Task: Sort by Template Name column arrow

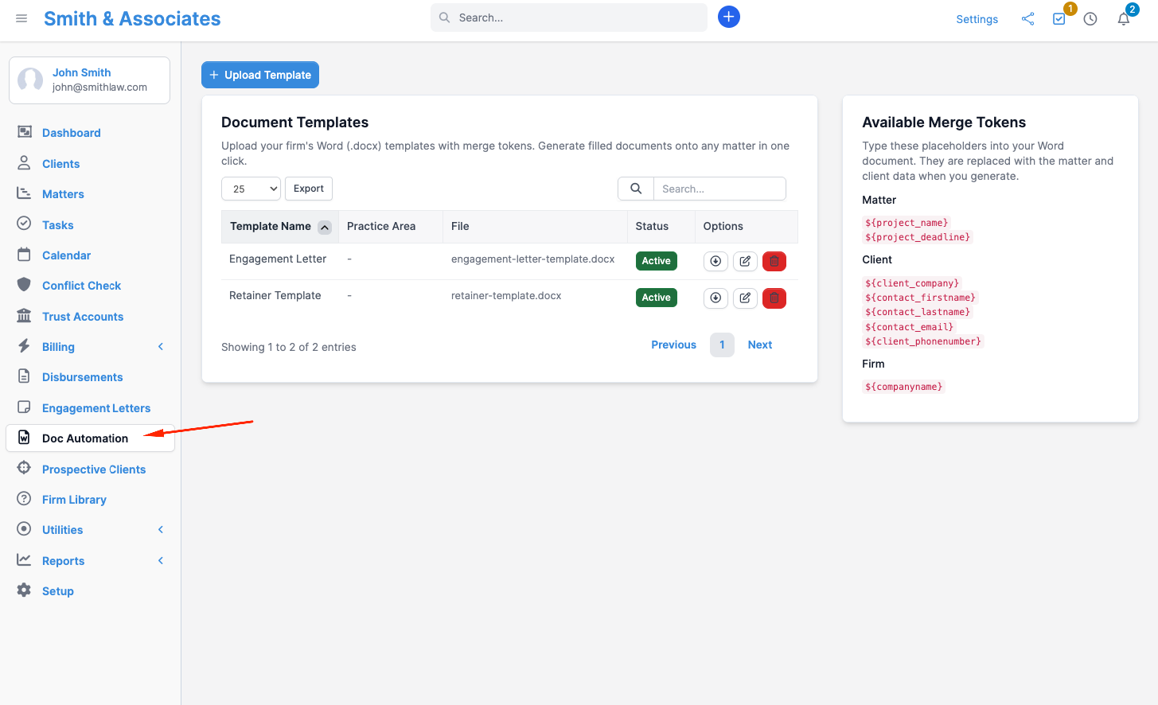Action: click(x=325, y=227)
